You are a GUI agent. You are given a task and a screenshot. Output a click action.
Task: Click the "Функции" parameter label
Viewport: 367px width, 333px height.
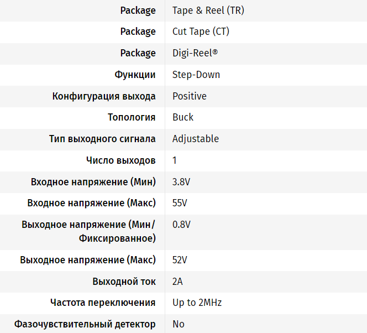point(135,75)
